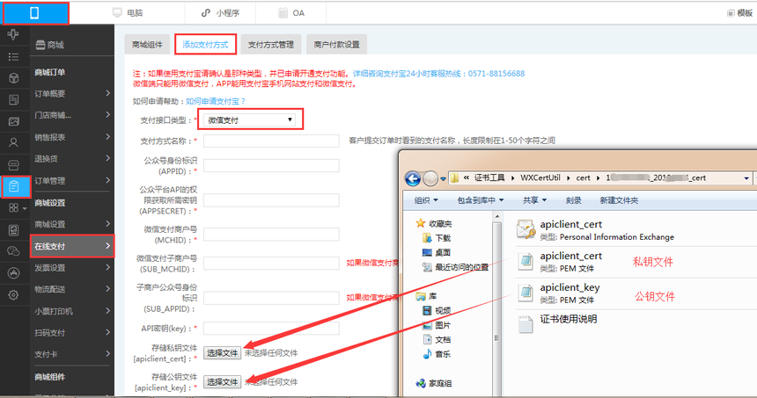Open the 包含到库中 dropdown in Explorer
757x398 pixels.
click(481, 200)
